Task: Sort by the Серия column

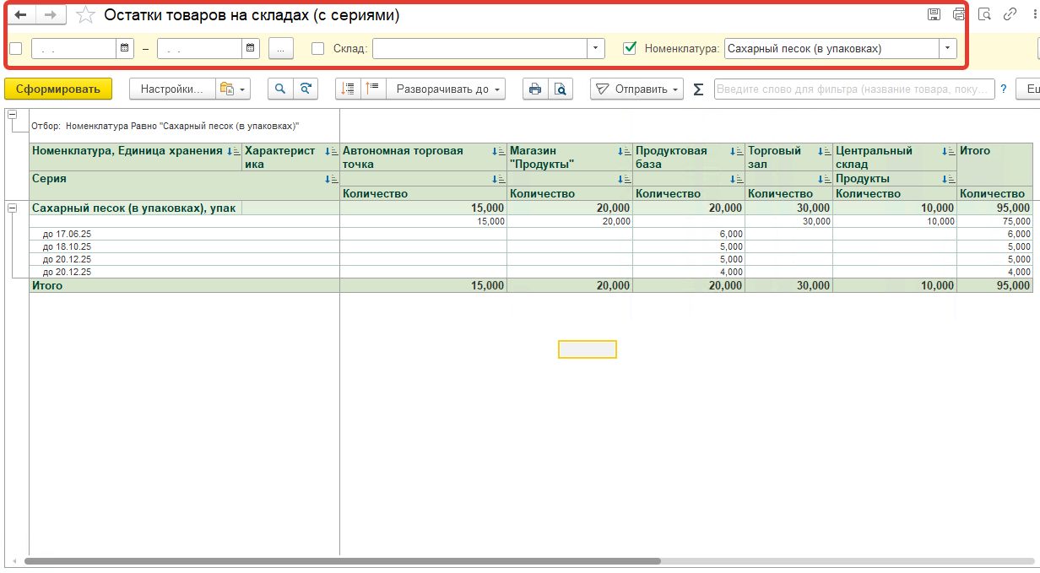Action: point(333,179)
